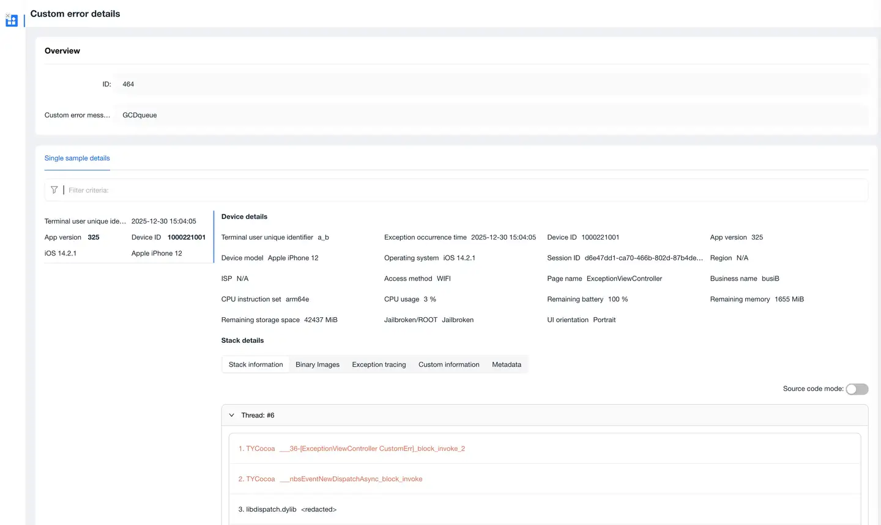This screenshot has width=881, height=525.
Task: Toggle Source code mode switch
Action: tap(857, 389)
